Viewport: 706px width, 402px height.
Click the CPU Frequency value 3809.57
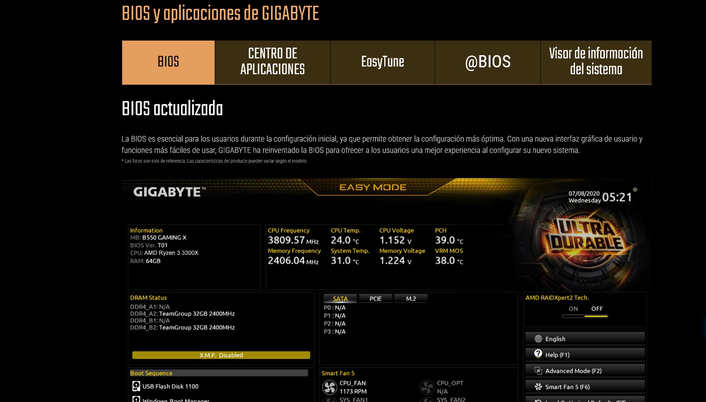click(286, 240)
